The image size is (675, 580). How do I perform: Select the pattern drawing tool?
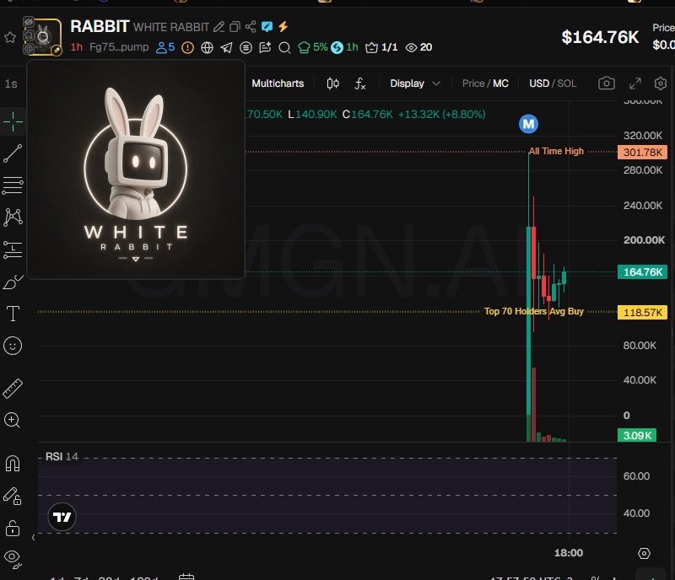[x=13, y=217]
